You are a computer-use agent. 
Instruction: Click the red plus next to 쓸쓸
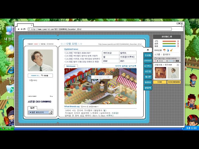pos(178,46)
